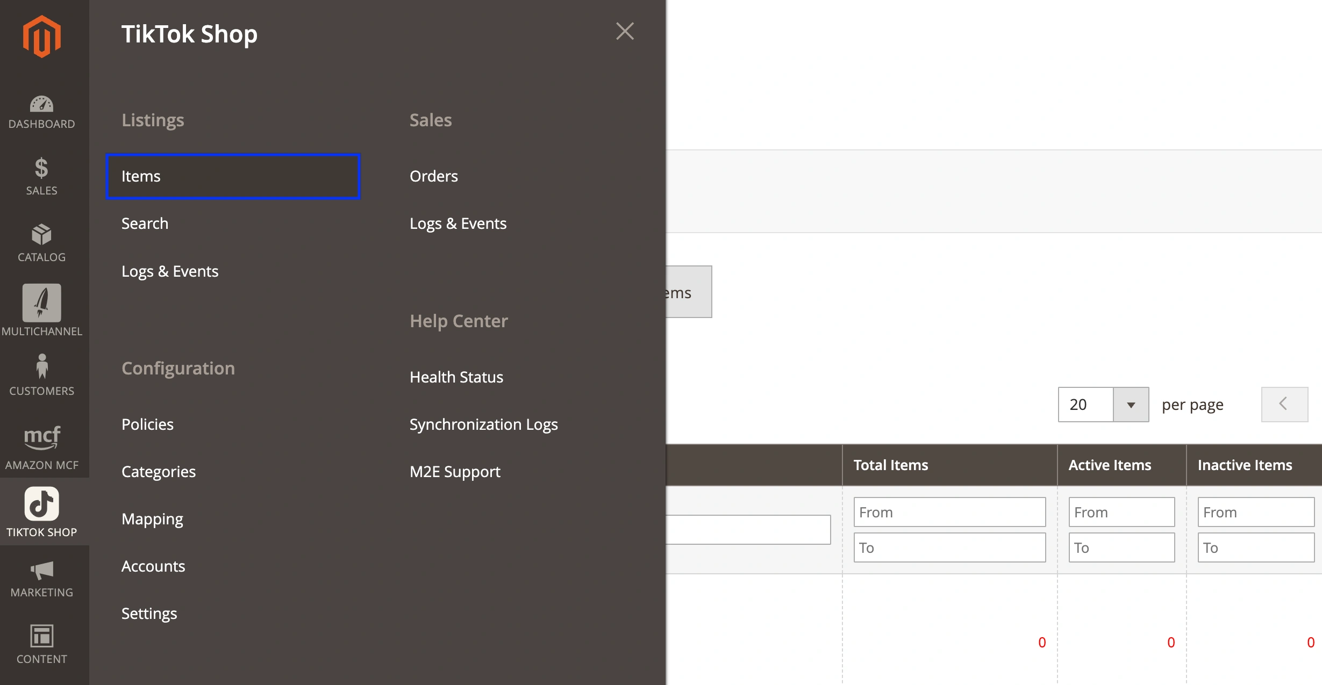Open the Content layout icon
Screen dimensions: 1322x685
pos(42,644)
